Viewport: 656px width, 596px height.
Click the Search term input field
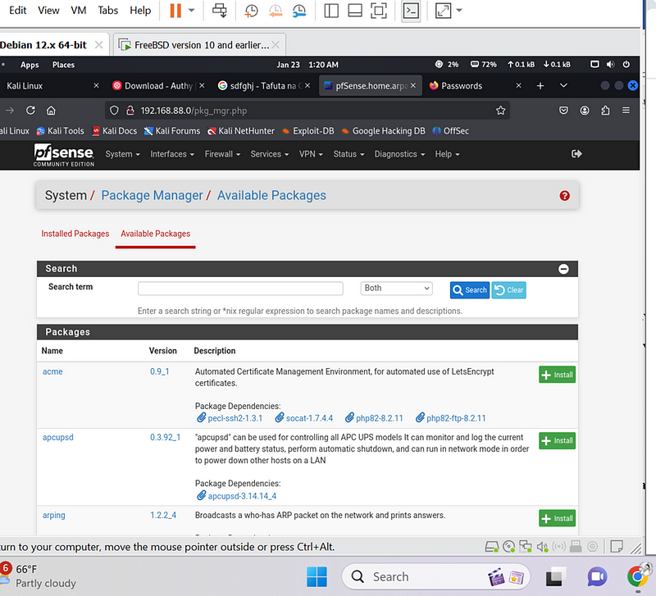coord(240,289)
